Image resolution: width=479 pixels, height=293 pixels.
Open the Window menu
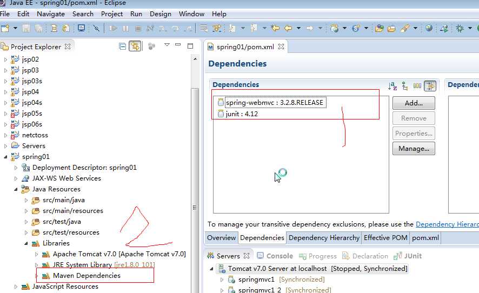pyautogui.click(x=191, y=14)
